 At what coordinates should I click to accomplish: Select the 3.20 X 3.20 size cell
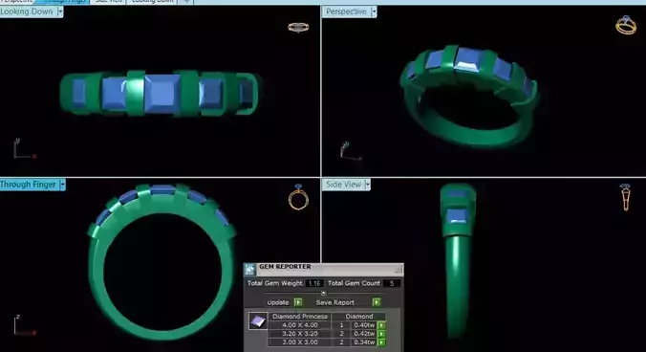point(300,334)
